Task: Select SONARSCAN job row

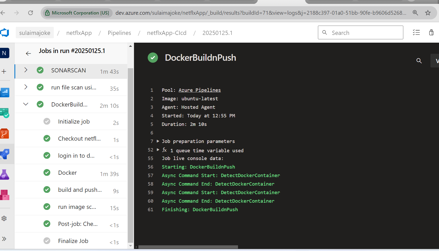Action: (71, 71)
